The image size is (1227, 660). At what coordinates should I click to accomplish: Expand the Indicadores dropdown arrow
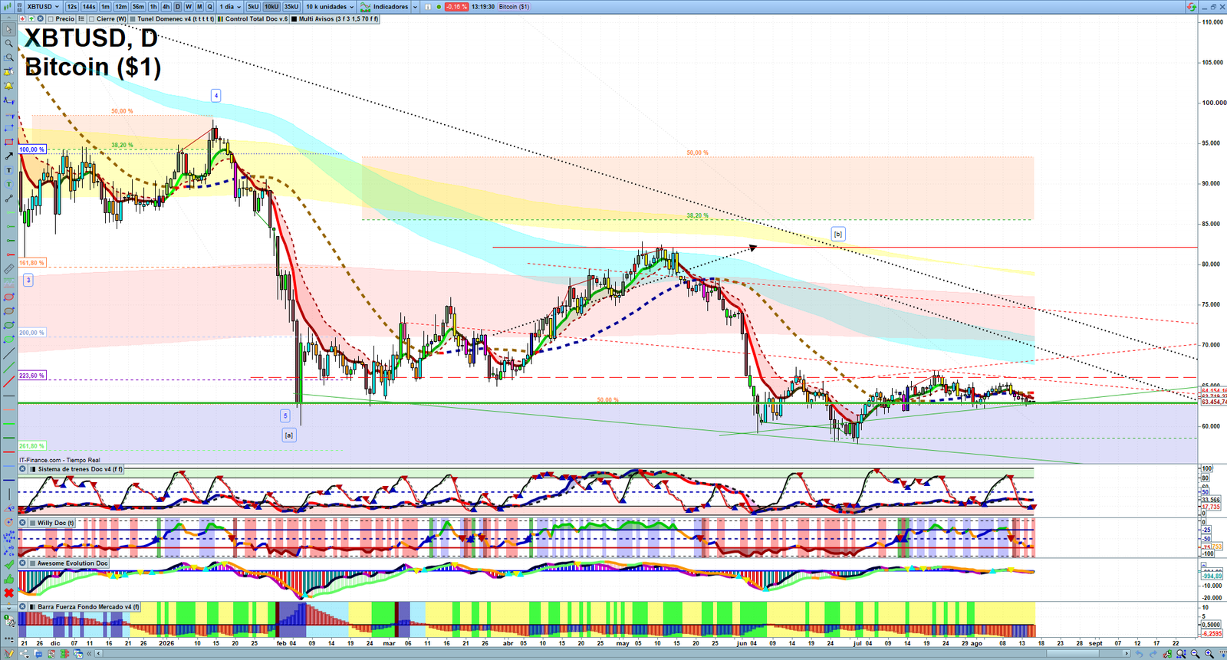[x=415, y=7]
